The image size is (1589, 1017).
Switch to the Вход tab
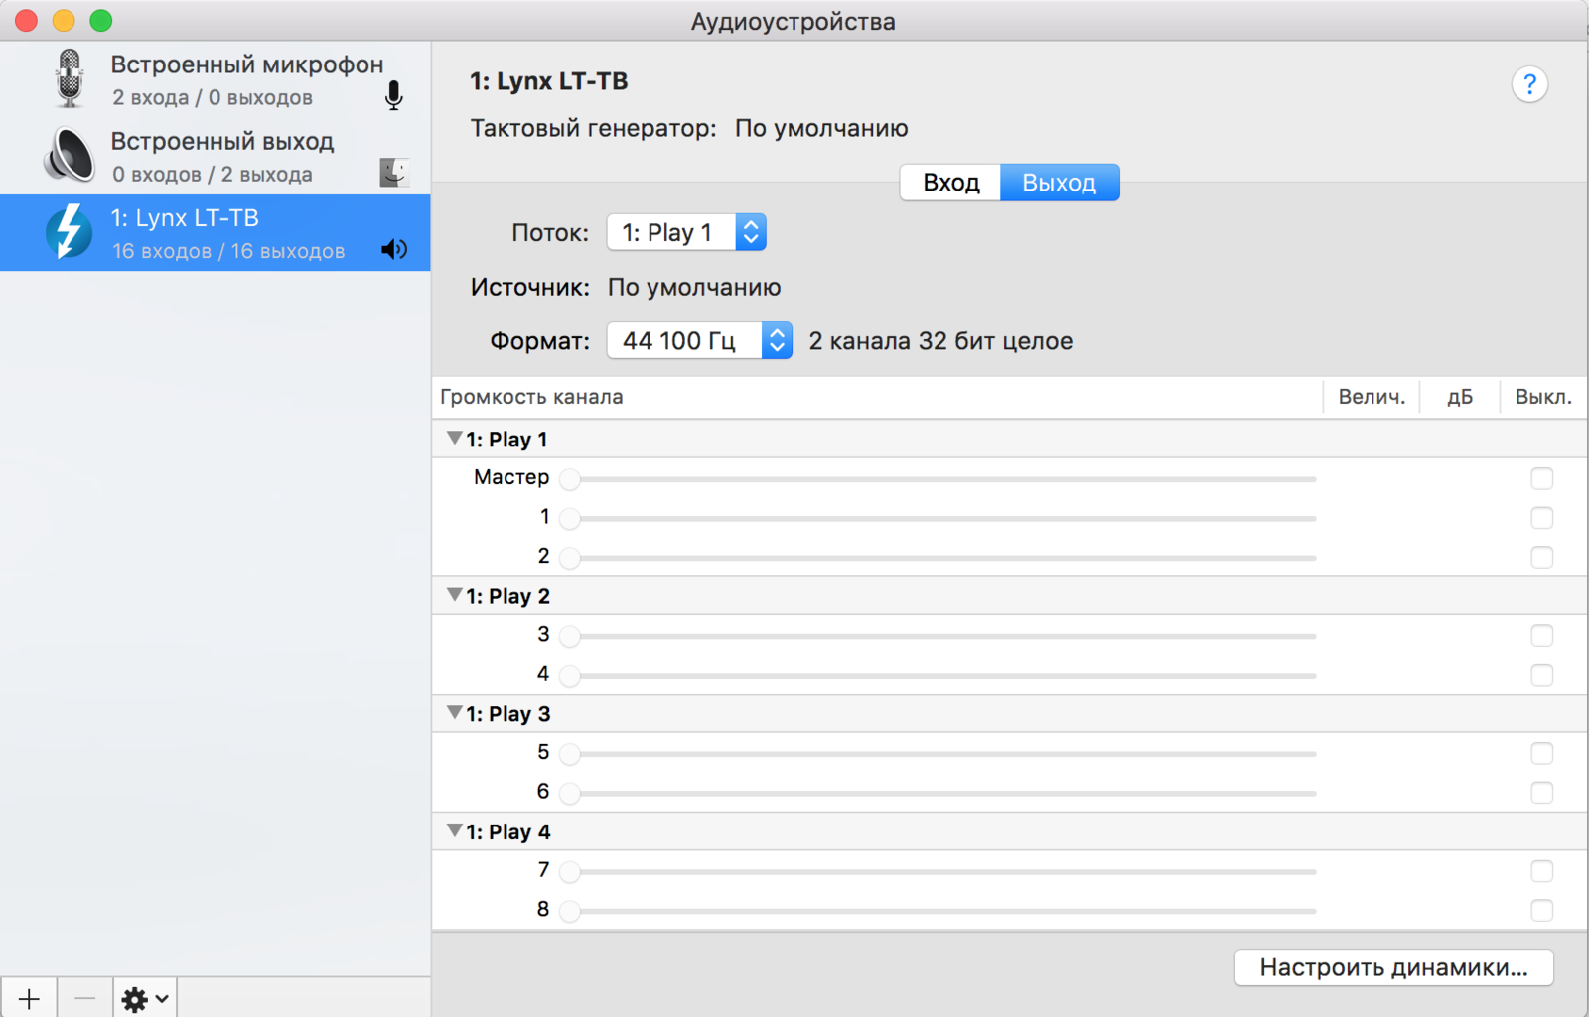pos(950,183)
